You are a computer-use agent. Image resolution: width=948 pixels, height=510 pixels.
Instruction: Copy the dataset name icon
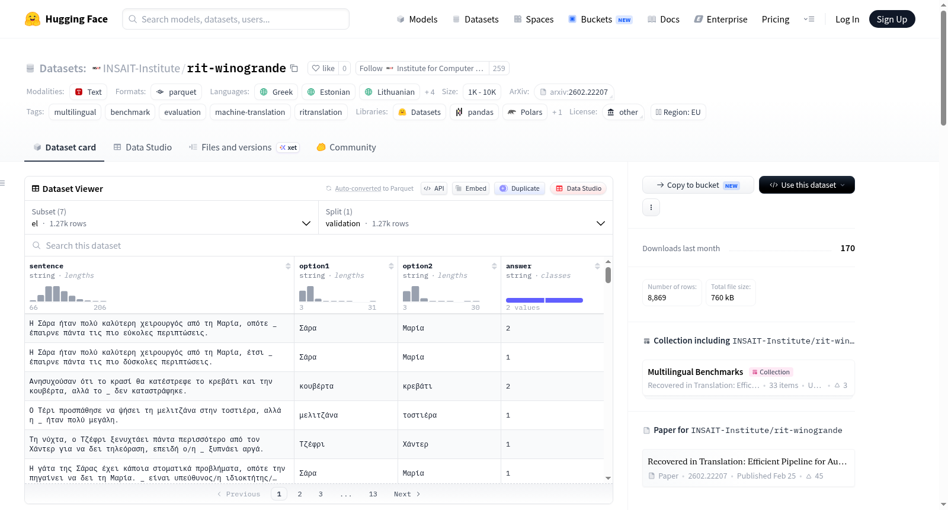tap(294, 68)
